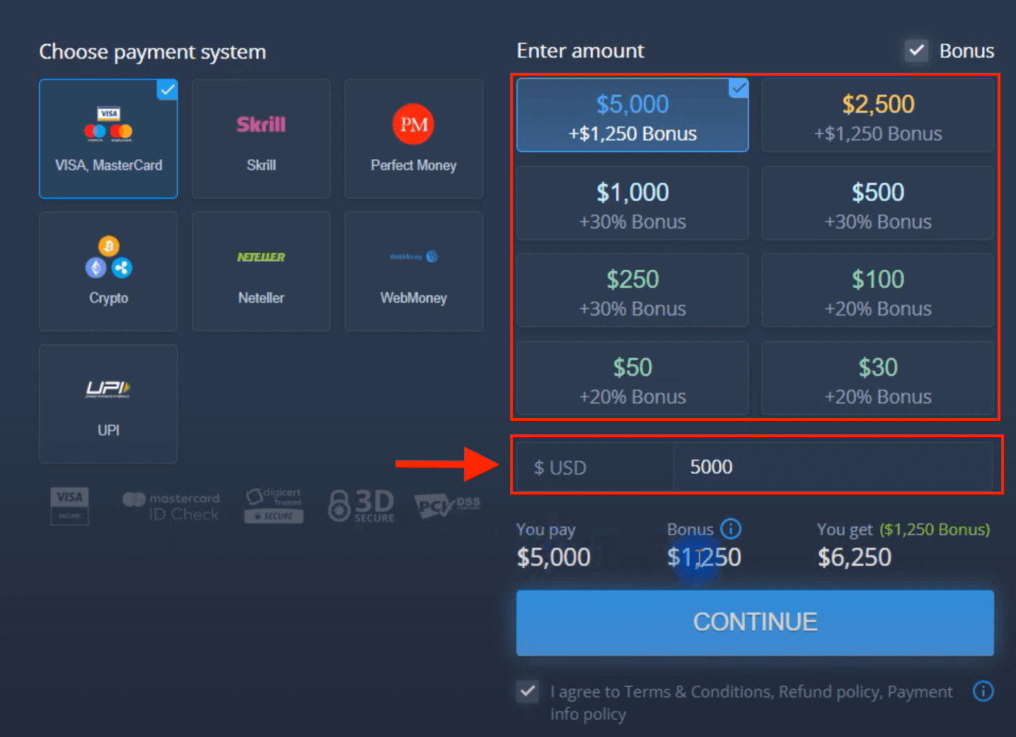Screen dimensions: 1016x737
Task: Toggle the checkmark on the $5,000 tile
Action: pyautogui.click(x=739, y=88)
